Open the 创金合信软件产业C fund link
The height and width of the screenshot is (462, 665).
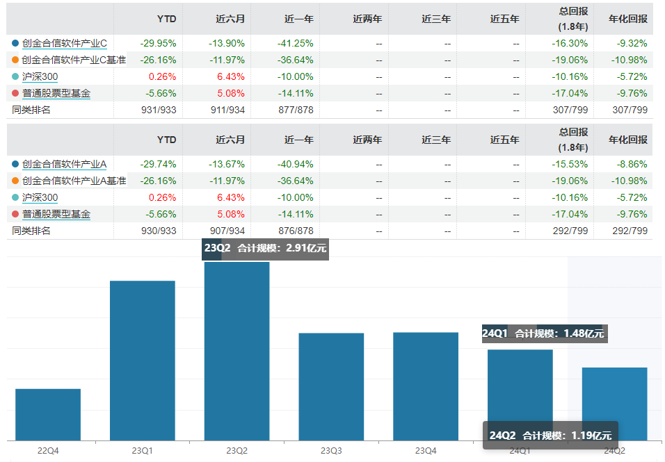click(x=64, y=43)
